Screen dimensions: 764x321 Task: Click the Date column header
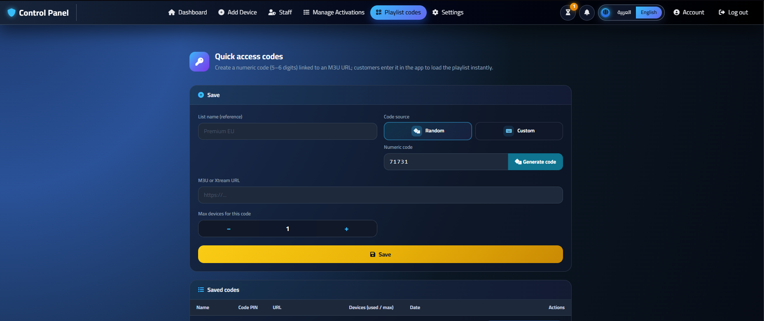click(x=415, y=307)
